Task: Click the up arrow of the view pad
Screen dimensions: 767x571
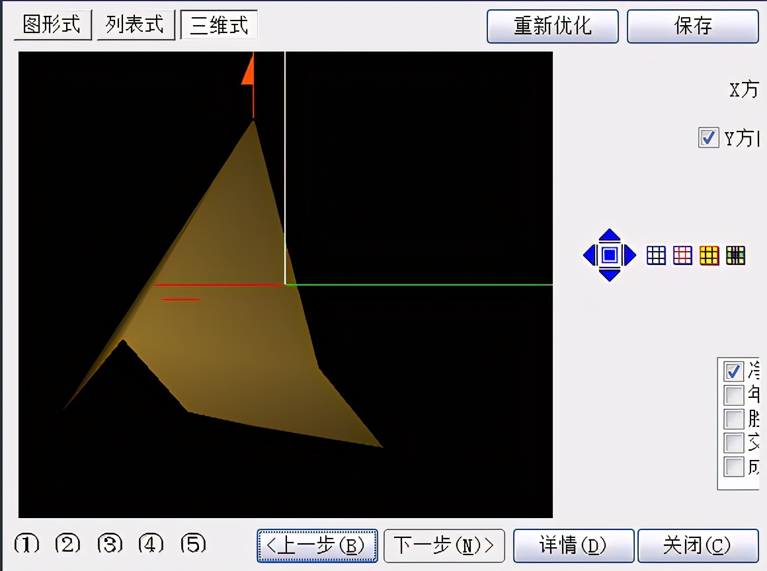Action: (x=610, y=235)
